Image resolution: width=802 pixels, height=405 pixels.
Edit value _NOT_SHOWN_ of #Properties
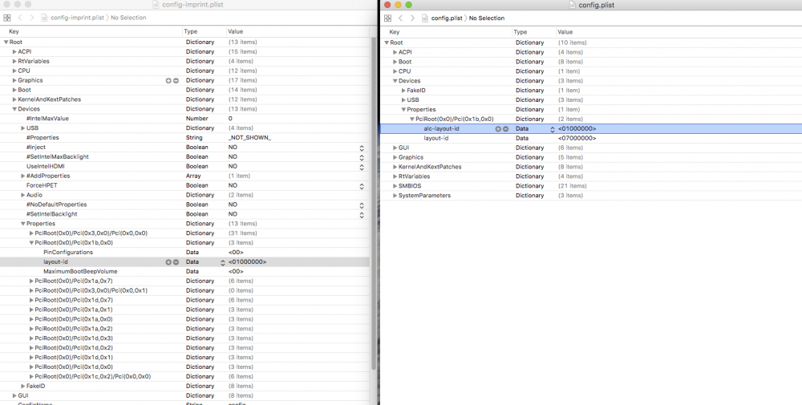(249, 138)
